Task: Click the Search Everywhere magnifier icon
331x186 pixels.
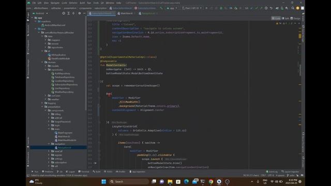Action: (x=293, y=8)
